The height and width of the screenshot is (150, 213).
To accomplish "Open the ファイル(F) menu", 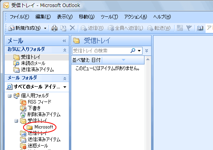I will pos(20,17).
